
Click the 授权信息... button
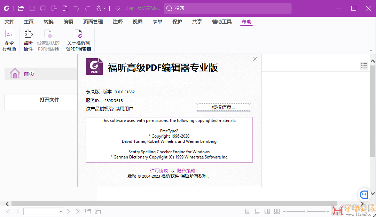coord(223,107)
